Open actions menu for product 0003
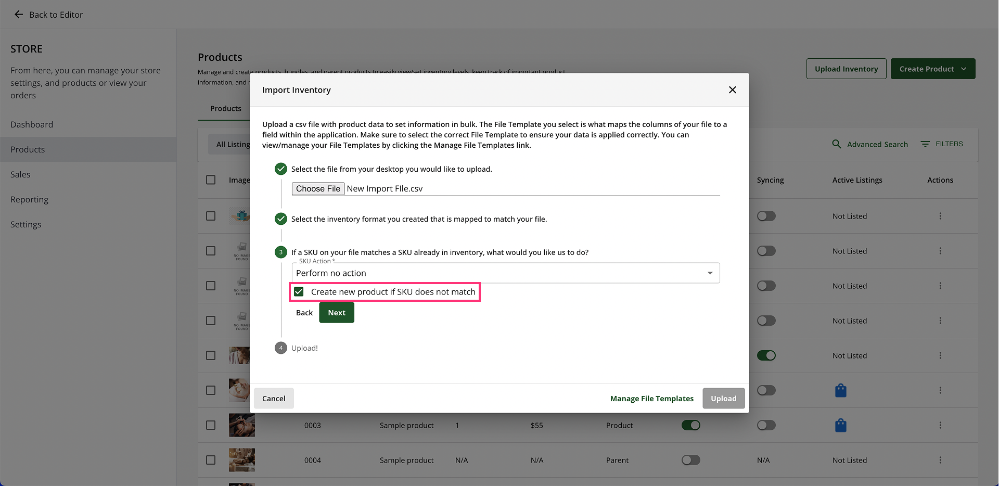Screen dimensions: 999x486 940,425
